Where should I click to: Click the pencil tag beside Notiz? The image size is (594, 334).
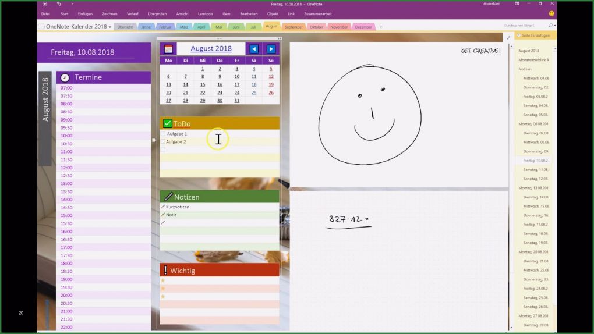tap(163, 215)
